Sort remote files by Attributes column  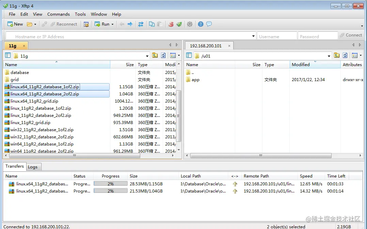coord(352,65)
